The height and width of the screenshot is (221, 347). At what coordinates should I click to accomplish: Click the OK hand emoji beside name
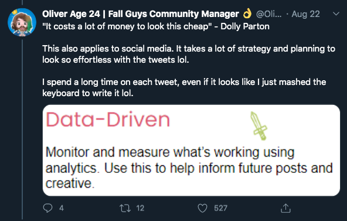247,13
